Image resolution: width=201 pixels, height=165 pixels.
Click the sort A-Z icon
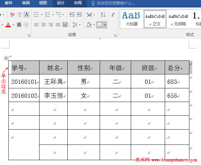103,15
